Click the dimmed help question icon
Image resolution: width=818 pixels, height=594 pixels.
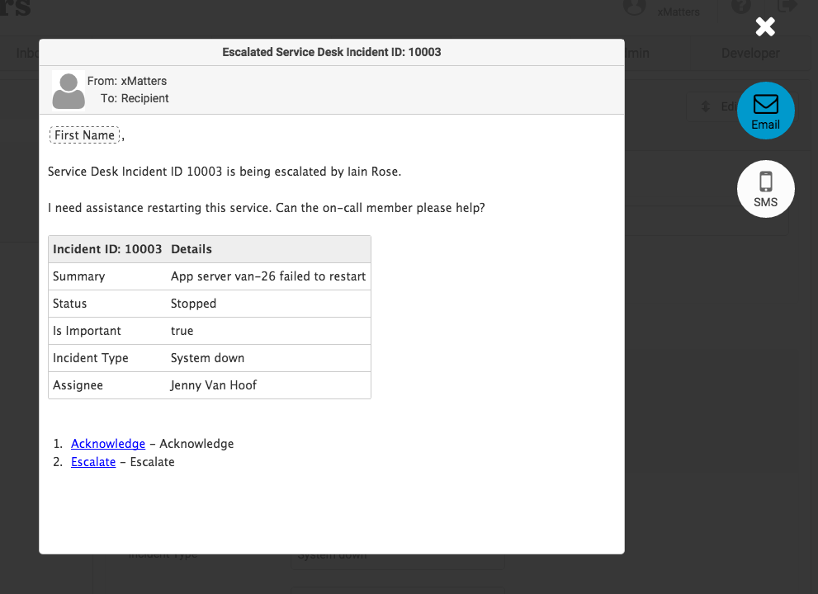pyautogui.click(x=740, y=7)
